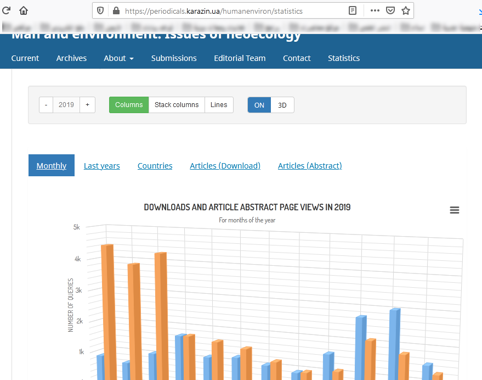The height and width of the screenshot is (380, 482).
Task: Click the 'NUMBER OF QUERIES' axis label
Action: 71,305
